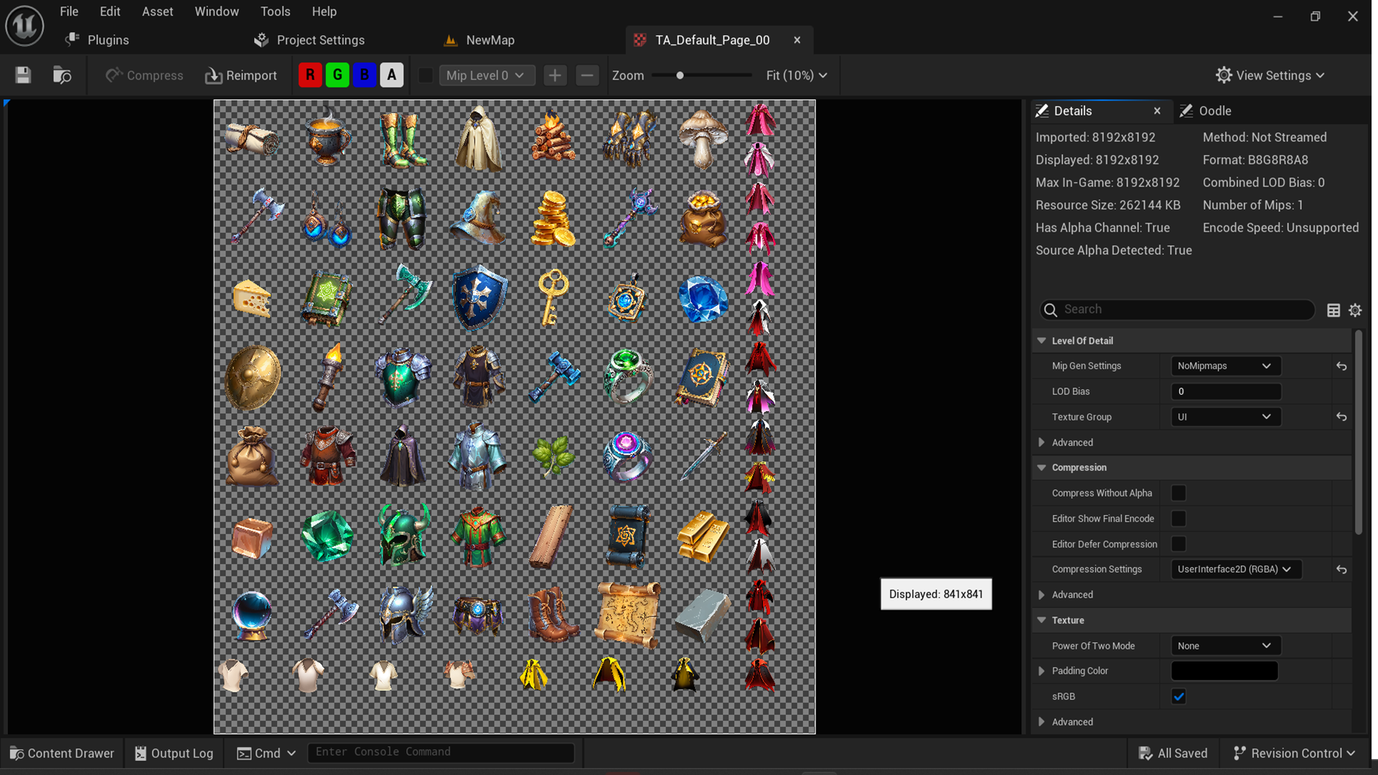Click the LOD Bias value field
The image size is (1378, 775).
1226,392
